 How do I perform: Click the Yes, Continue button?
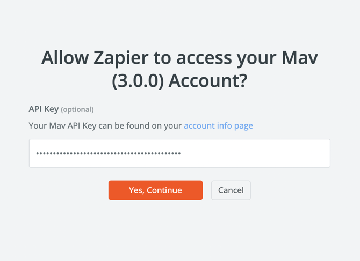[x=155, y=190]
